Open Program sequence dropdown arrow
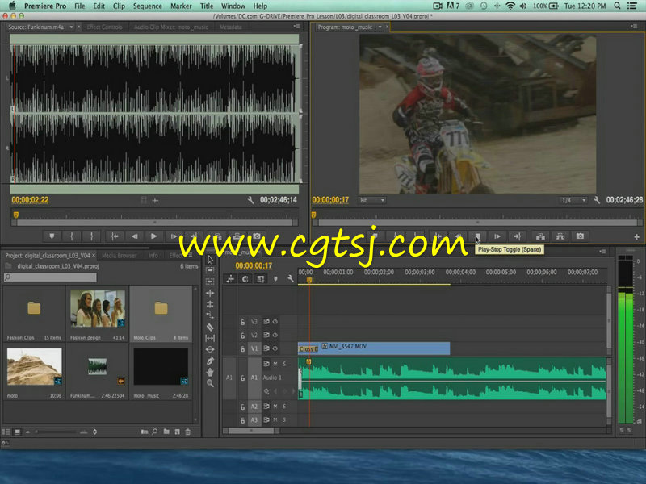The width and height of the screenshot is (646, 484). coord(380,27)
